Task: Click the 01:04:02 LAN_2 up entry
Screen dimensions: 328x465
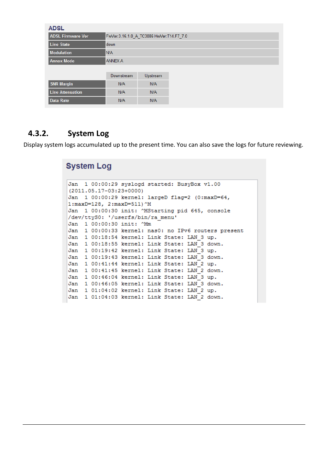Action: (x=142, y=290)
